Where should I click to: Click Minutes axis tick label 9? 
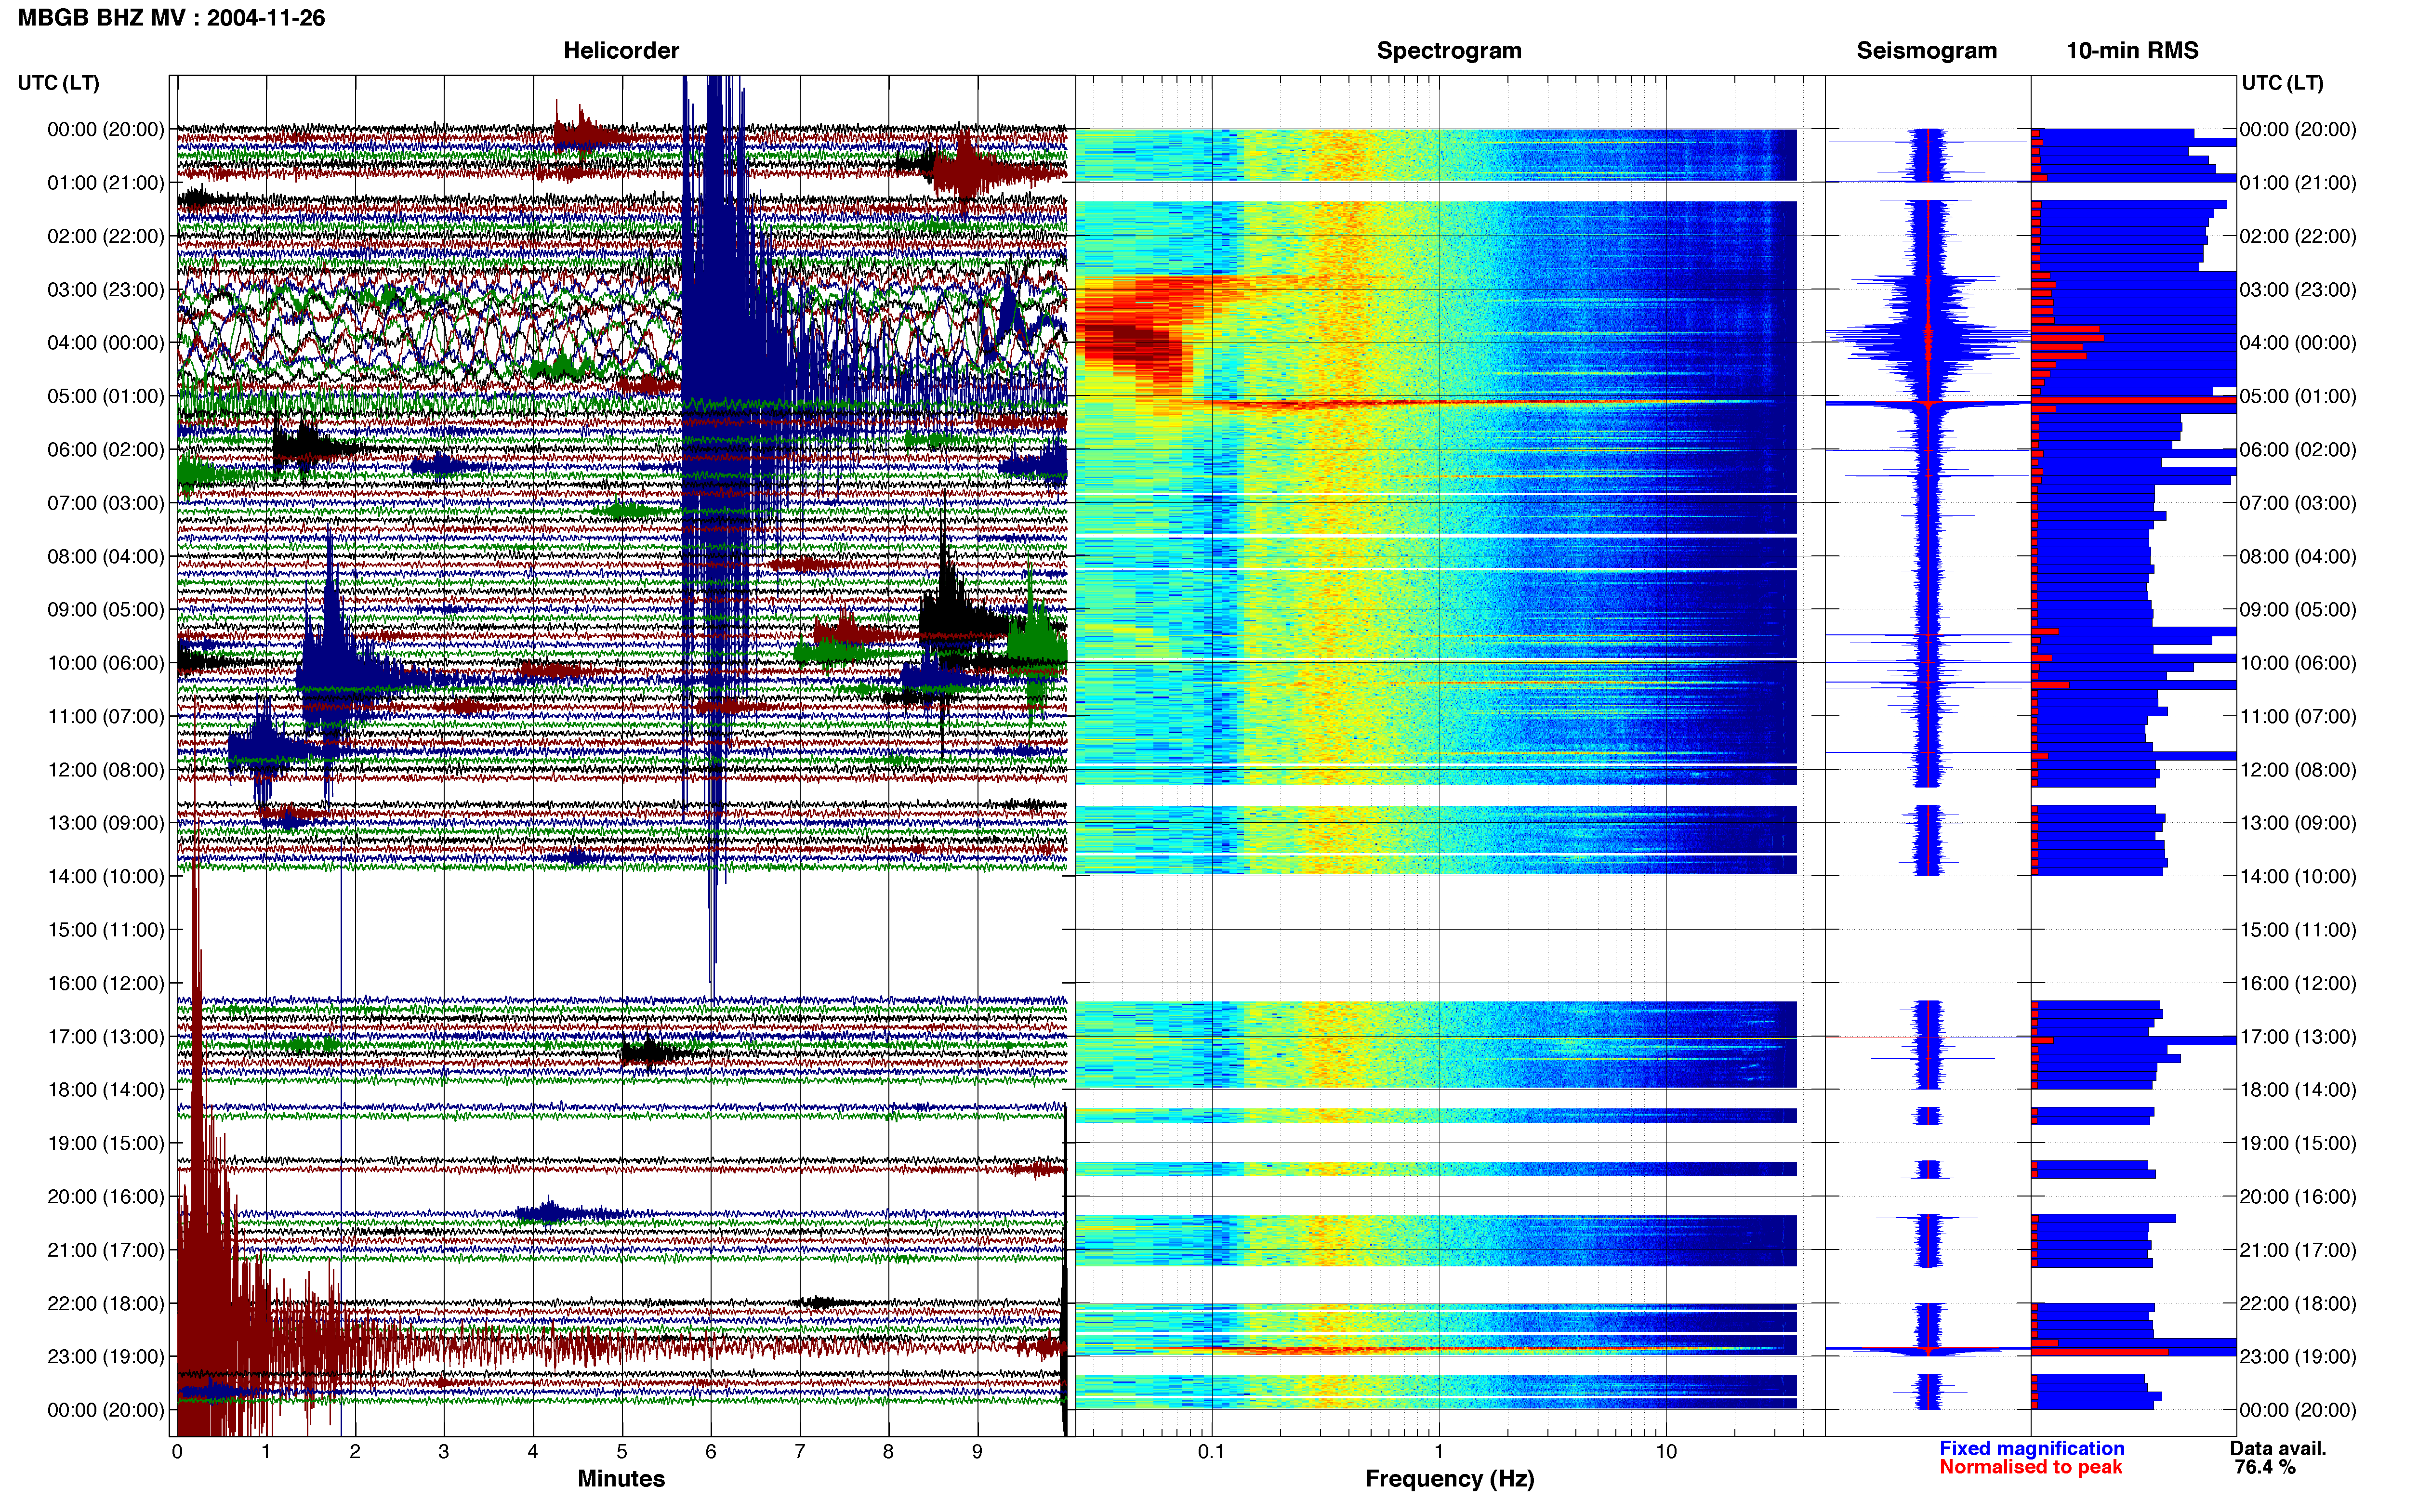tap(977, 1452)
